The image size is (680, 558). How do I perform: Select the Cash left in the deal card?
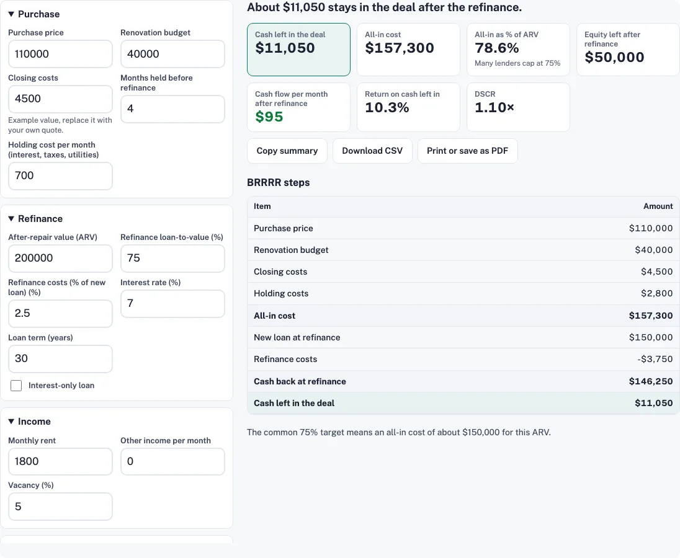tap(298, 50)
